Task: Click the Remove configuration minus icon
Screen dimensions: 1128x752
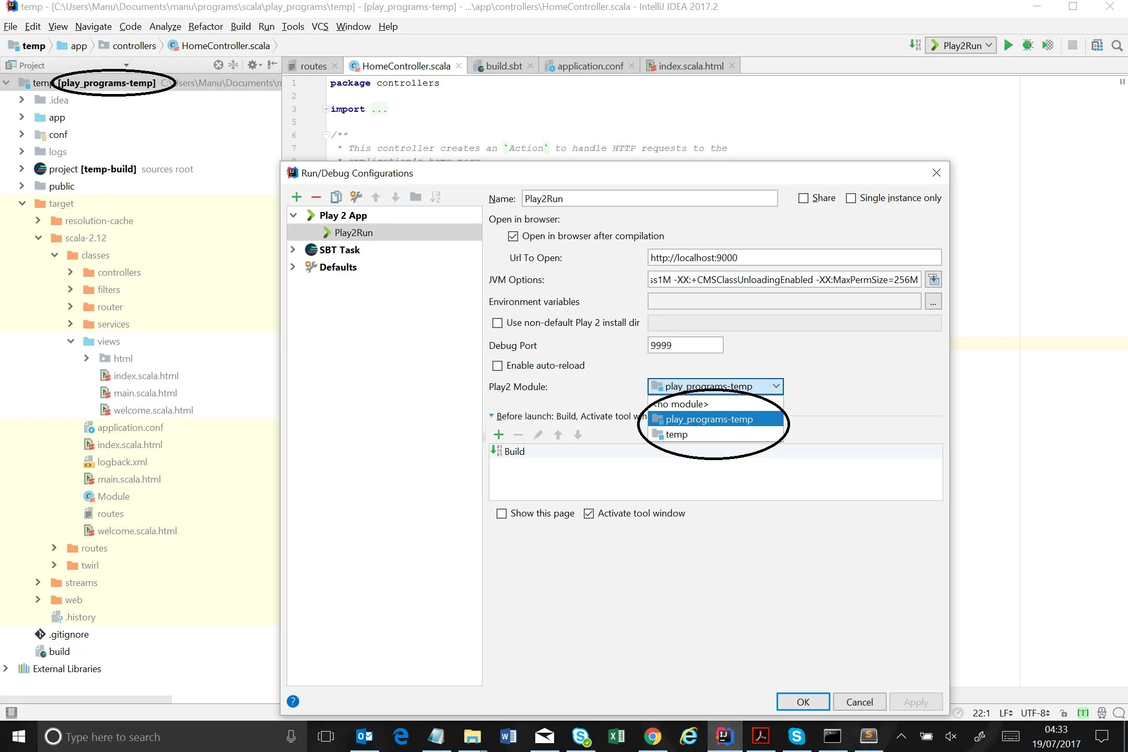Action: pyautogui.click(x=316, y=196)
